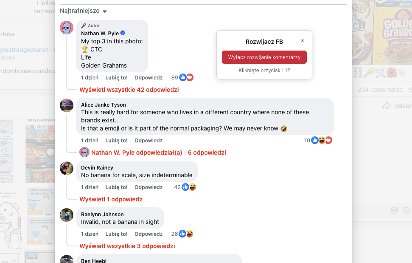Click Devin Rainey's profile picture

(x=67, y=168)
